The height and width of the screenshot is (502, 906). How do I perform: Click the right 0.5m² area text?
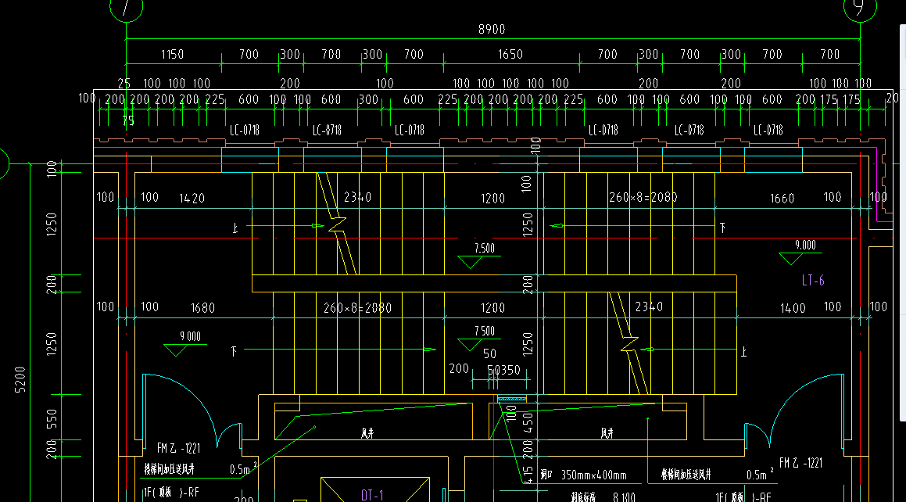coord(760,474)
